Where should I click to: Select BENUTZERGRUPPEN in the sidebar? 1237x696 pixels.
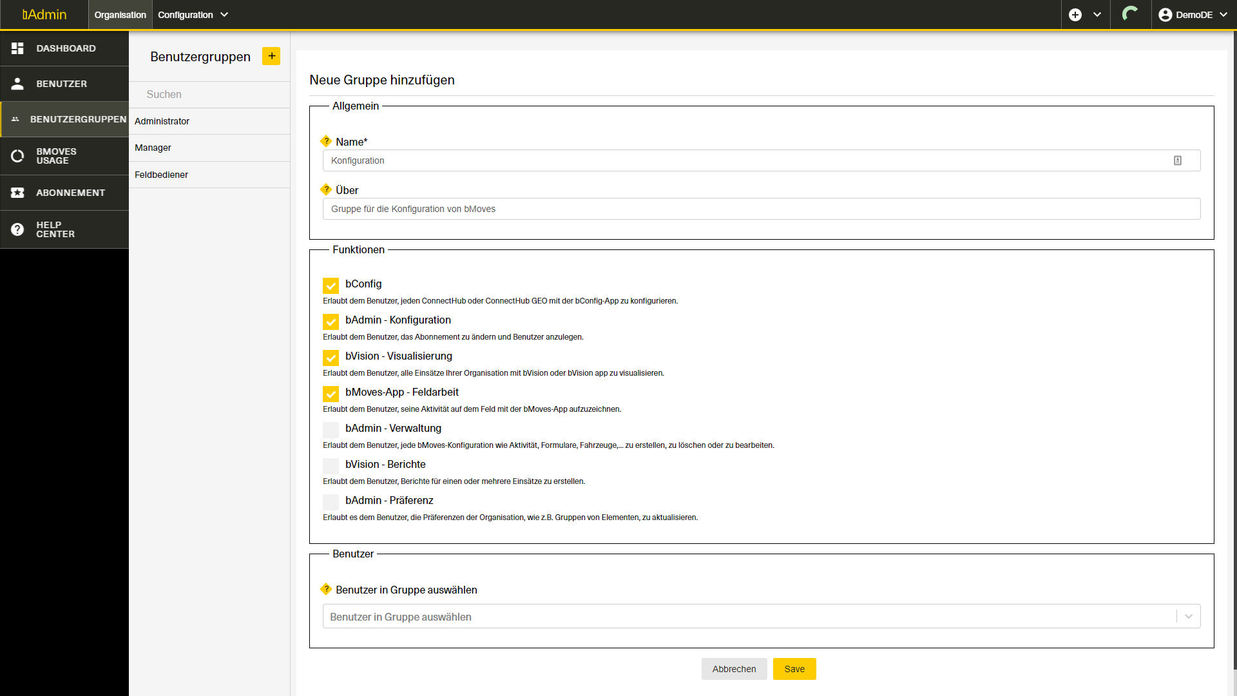(64, 119)
